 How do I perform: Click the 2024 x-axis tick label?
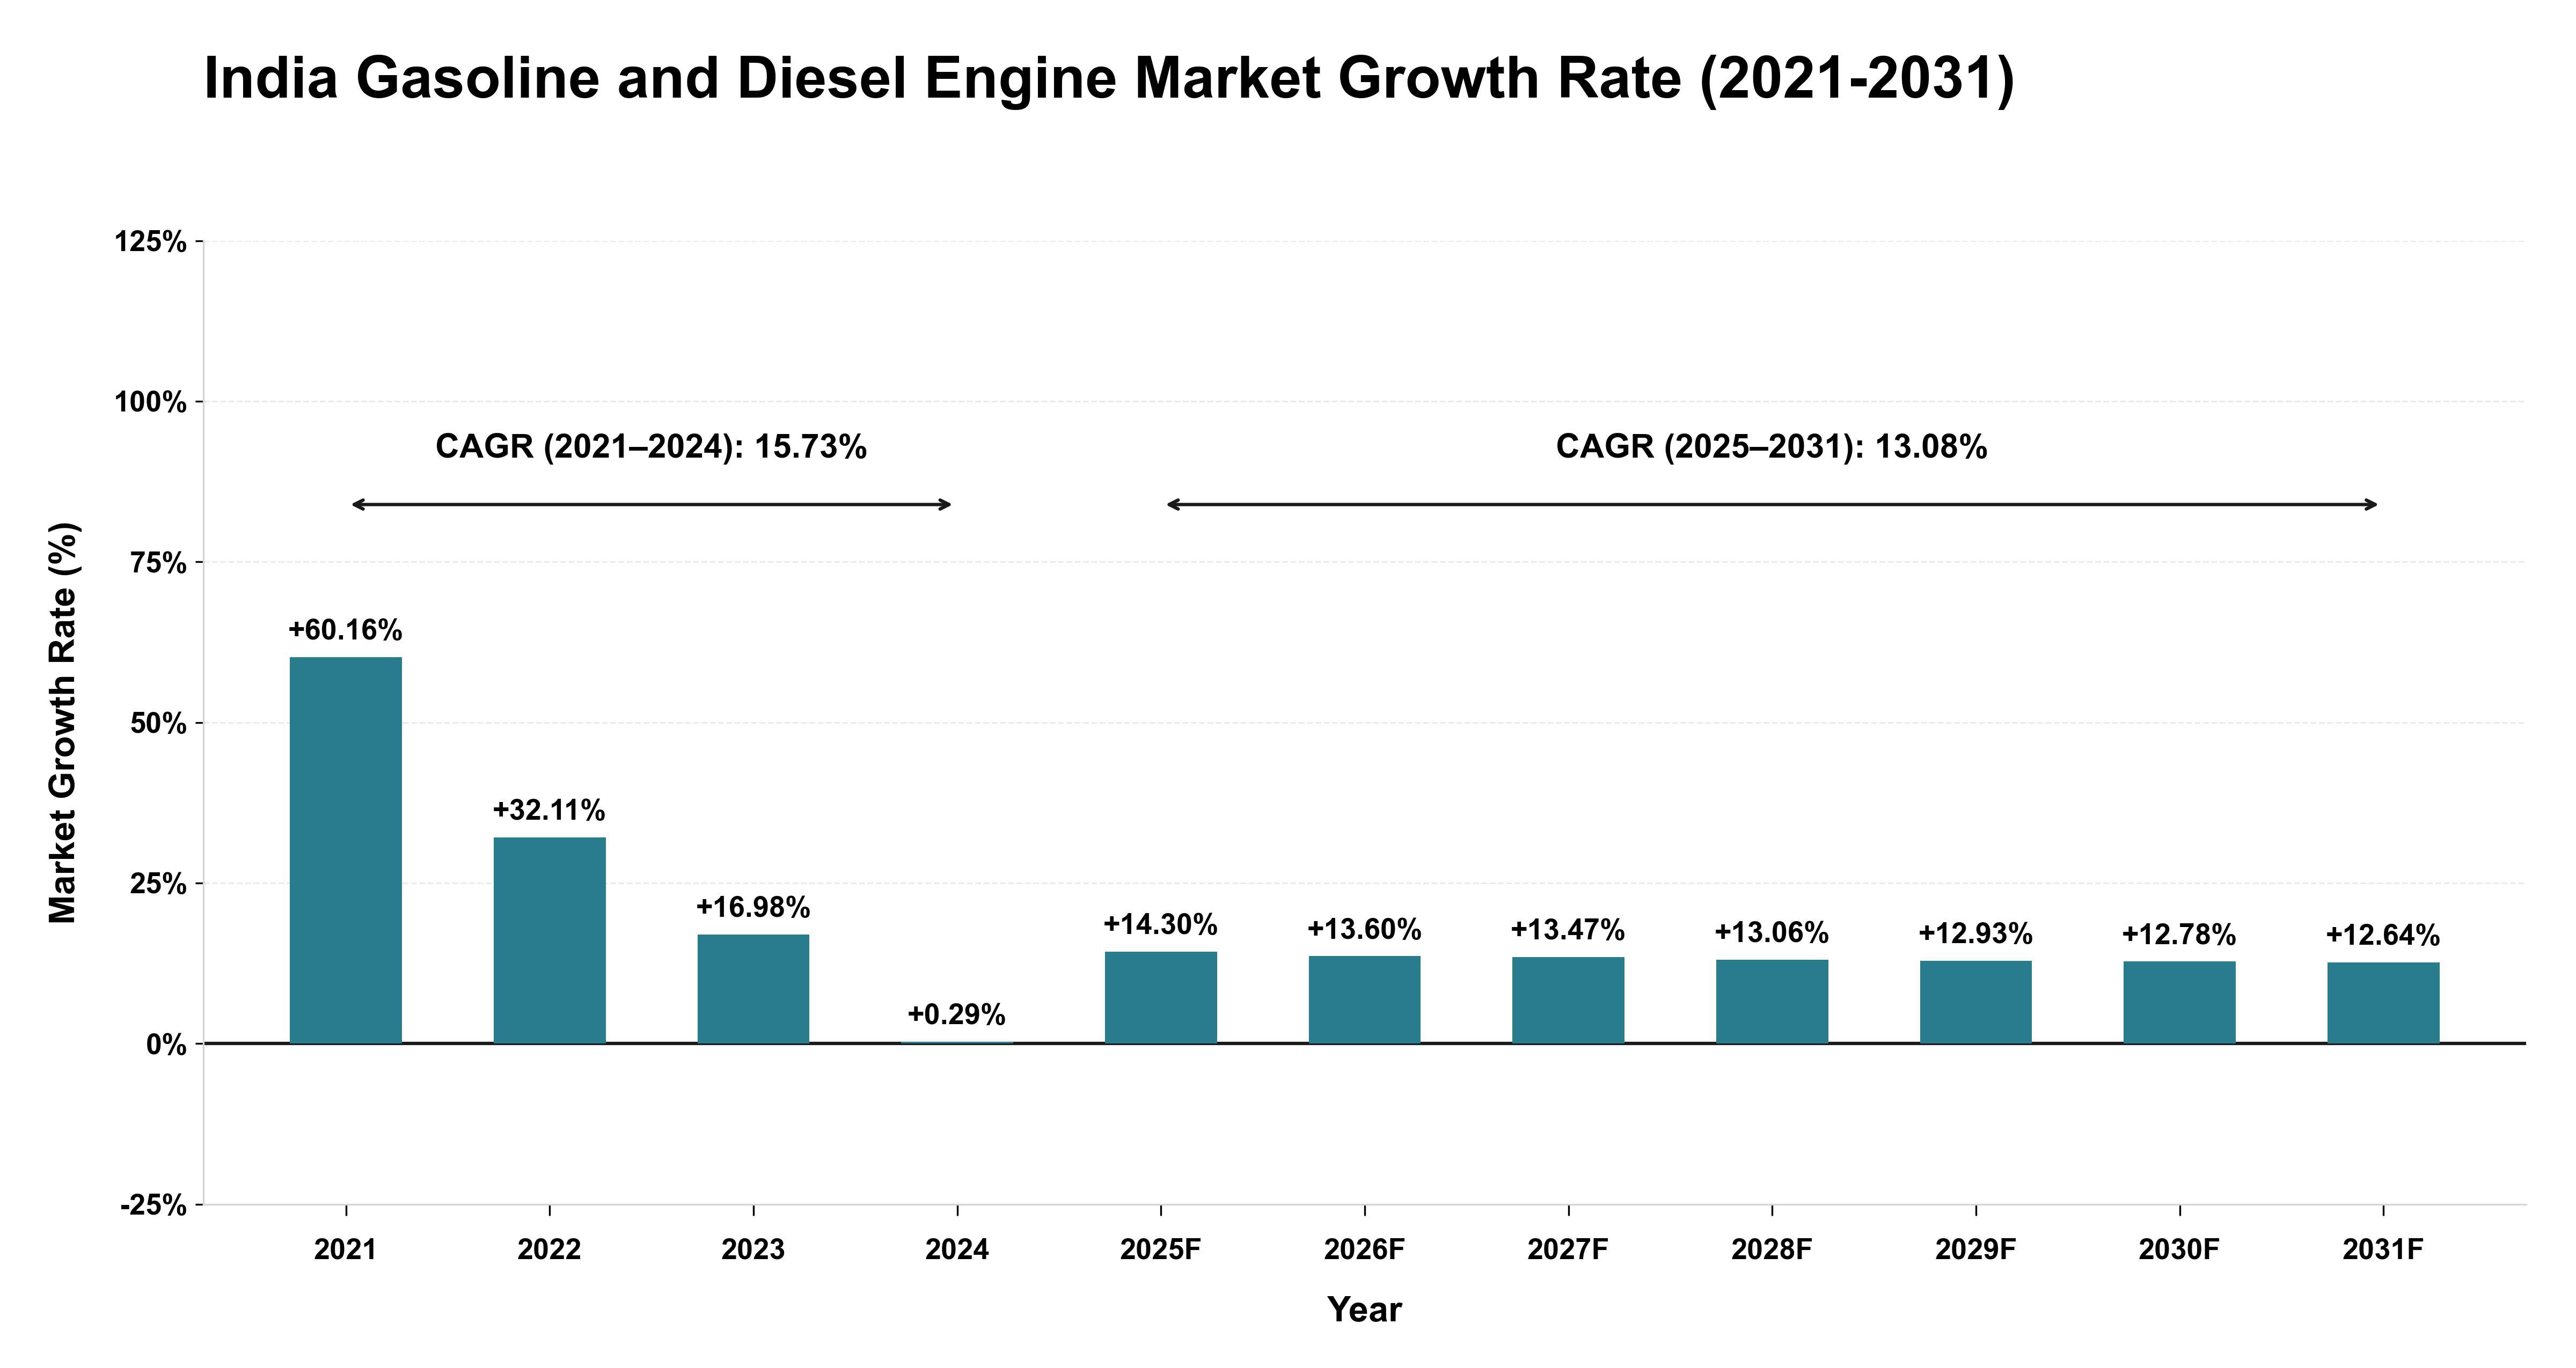(x=957, y=1250)
